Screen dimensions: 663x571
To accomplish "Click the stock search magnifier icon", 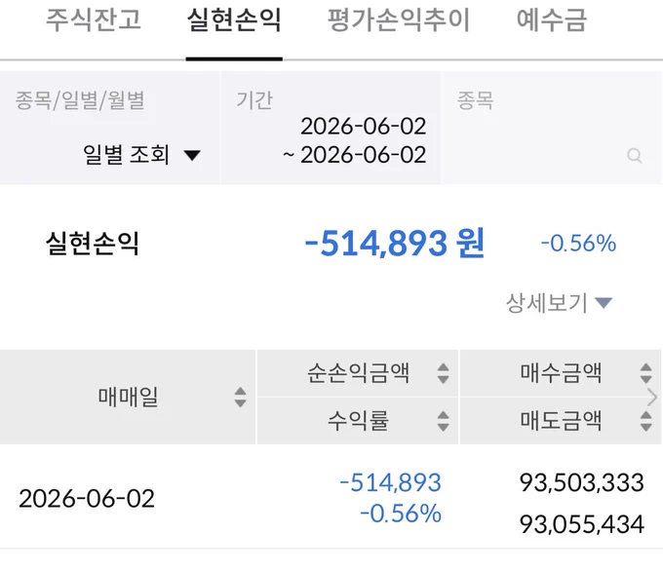I will click(x=635, y=156).
